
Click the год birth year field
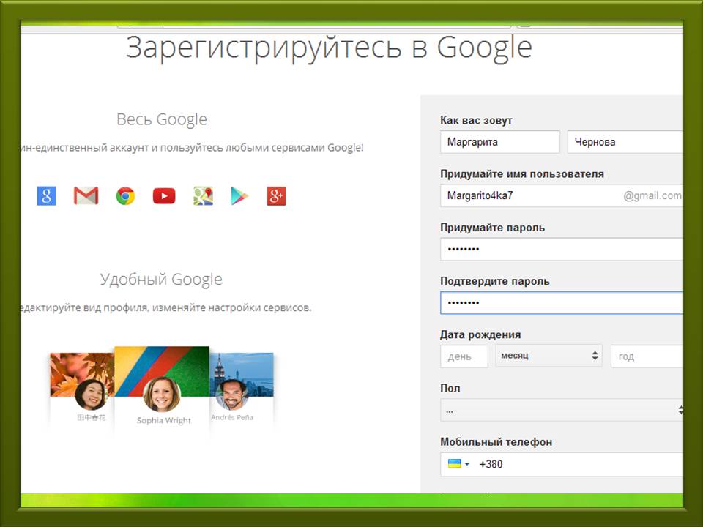point(647,356)
